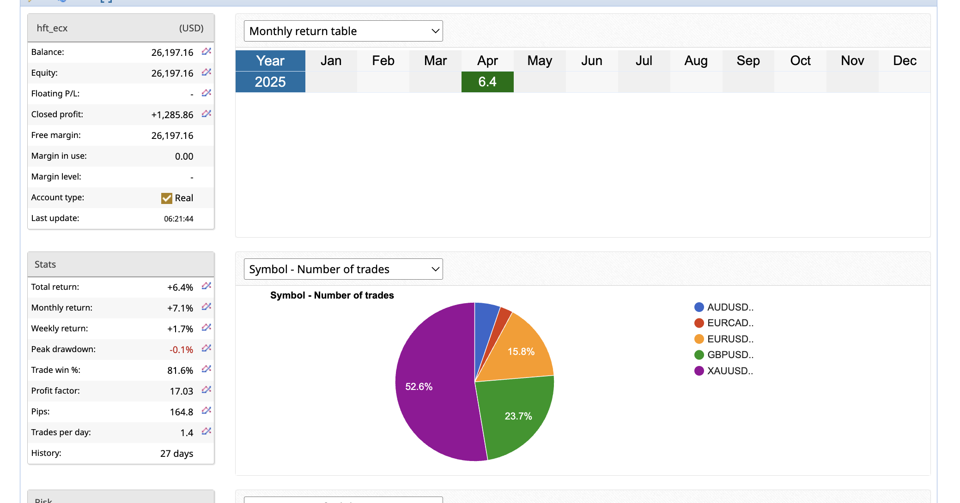This screenshot has width=960, height=503.
Task: Click the Real account type checkmark
Action: coord(167,198)
